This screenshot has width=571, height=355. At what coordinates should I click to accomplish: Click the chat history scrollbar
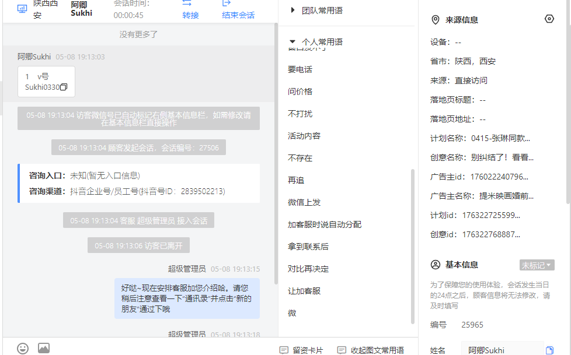coord(276,153)
